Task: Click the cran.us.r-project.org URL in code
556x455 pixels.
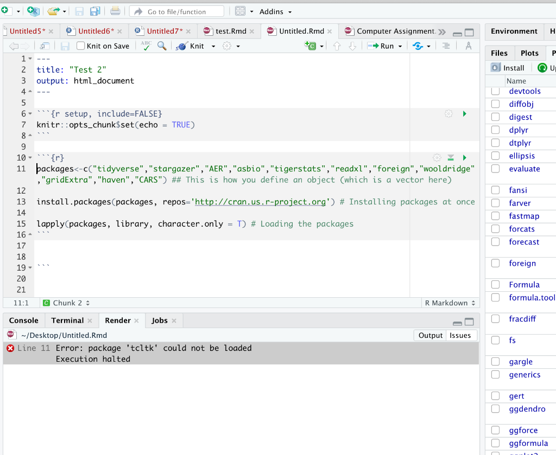Action: click(260, 202)
